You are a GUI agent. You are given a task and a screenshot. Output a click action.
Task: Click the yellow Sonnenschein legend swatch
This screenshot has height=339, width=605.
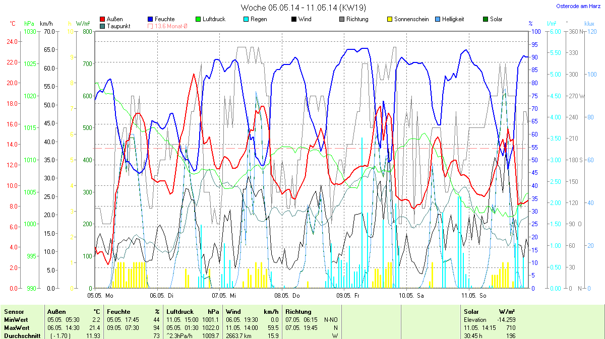[390, 20]
